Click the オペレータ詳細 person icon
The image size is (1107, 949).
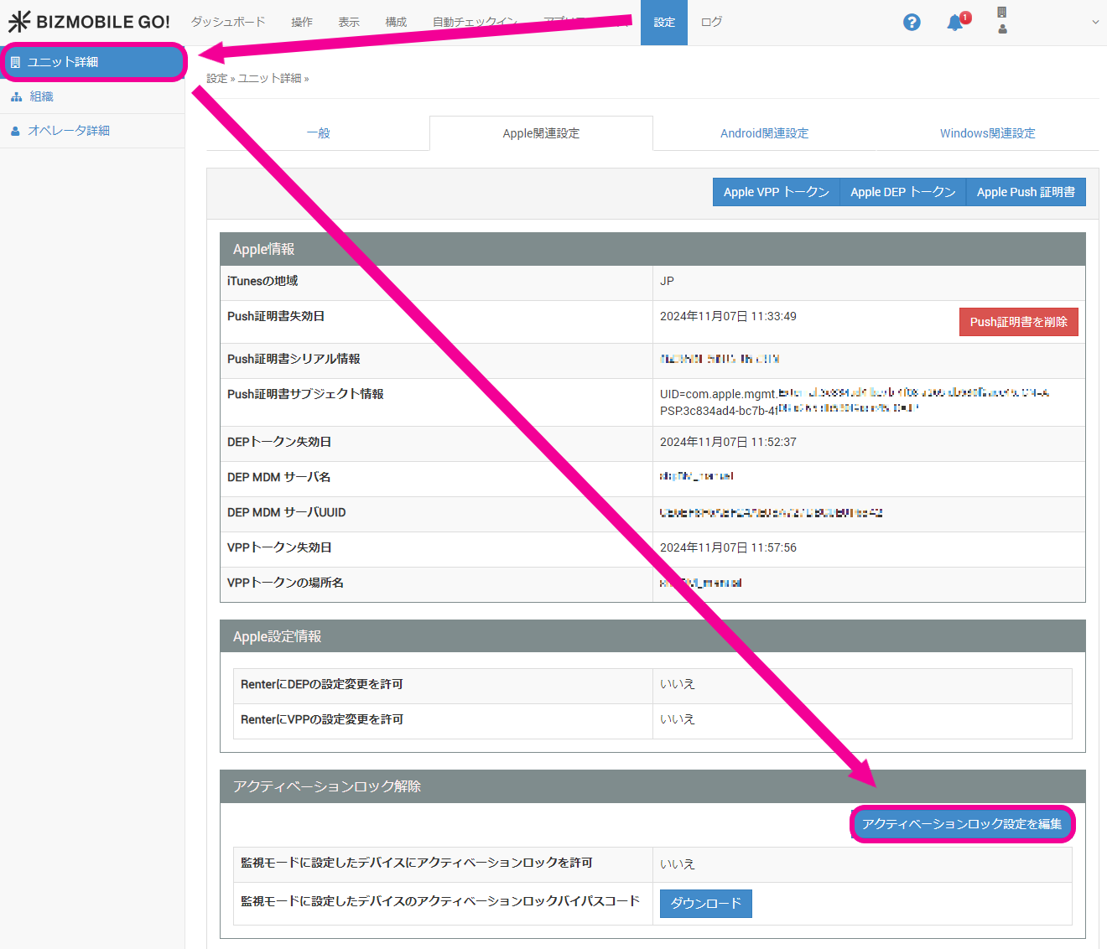click(x=15, y=132)
